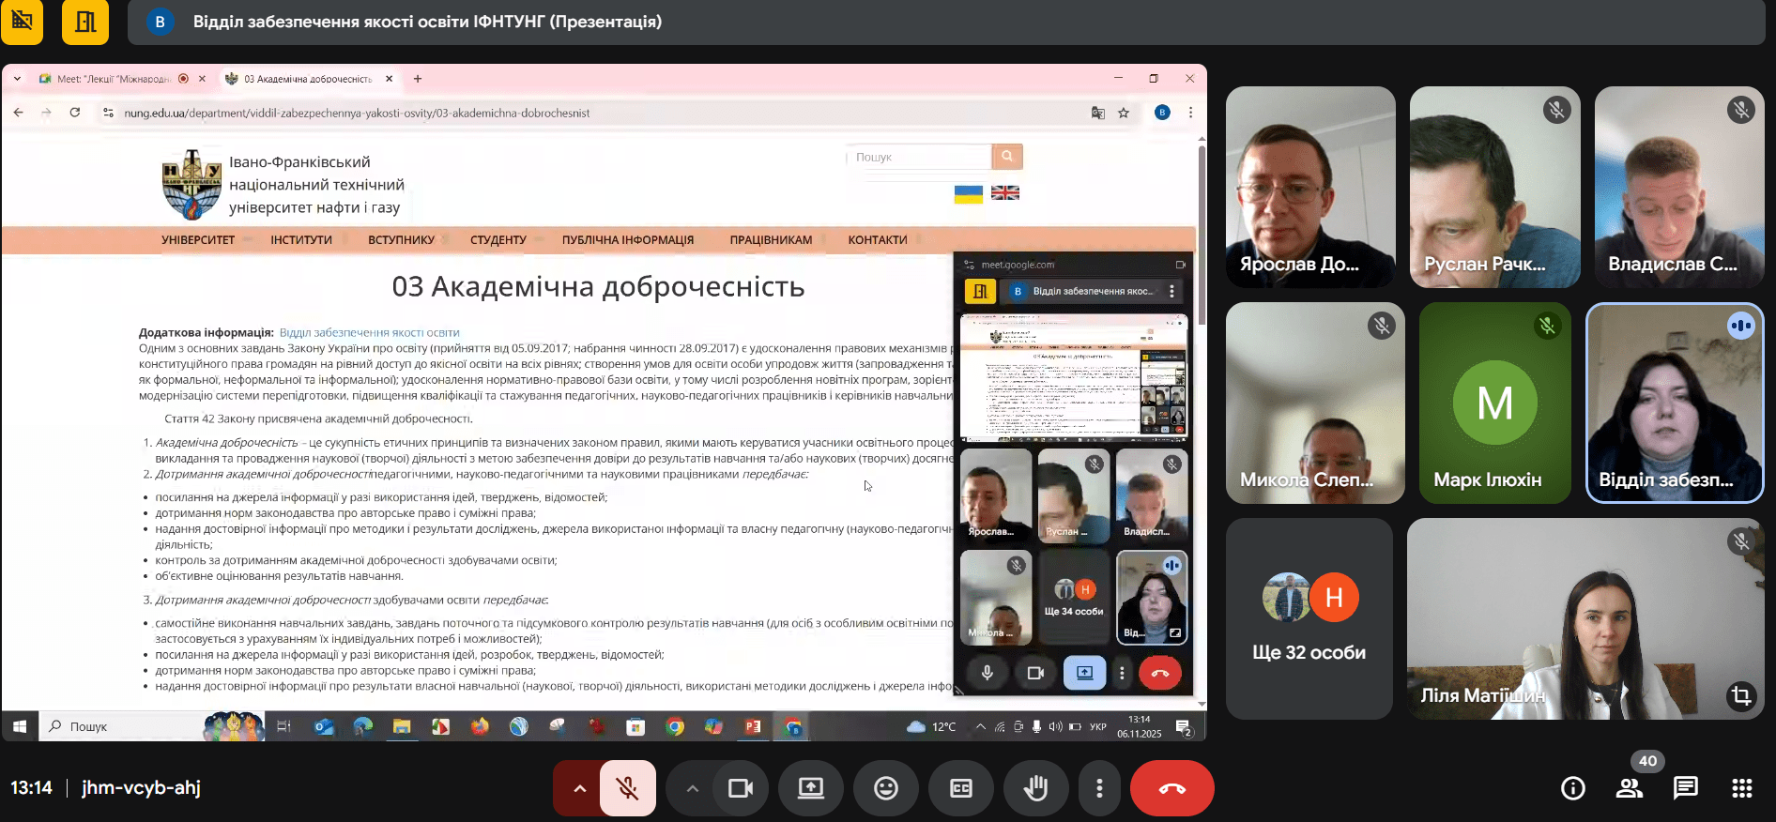The height and width of the screenshot is (822, 1776).
Task: Open the activities grid icon
Action: [1741, 788]
